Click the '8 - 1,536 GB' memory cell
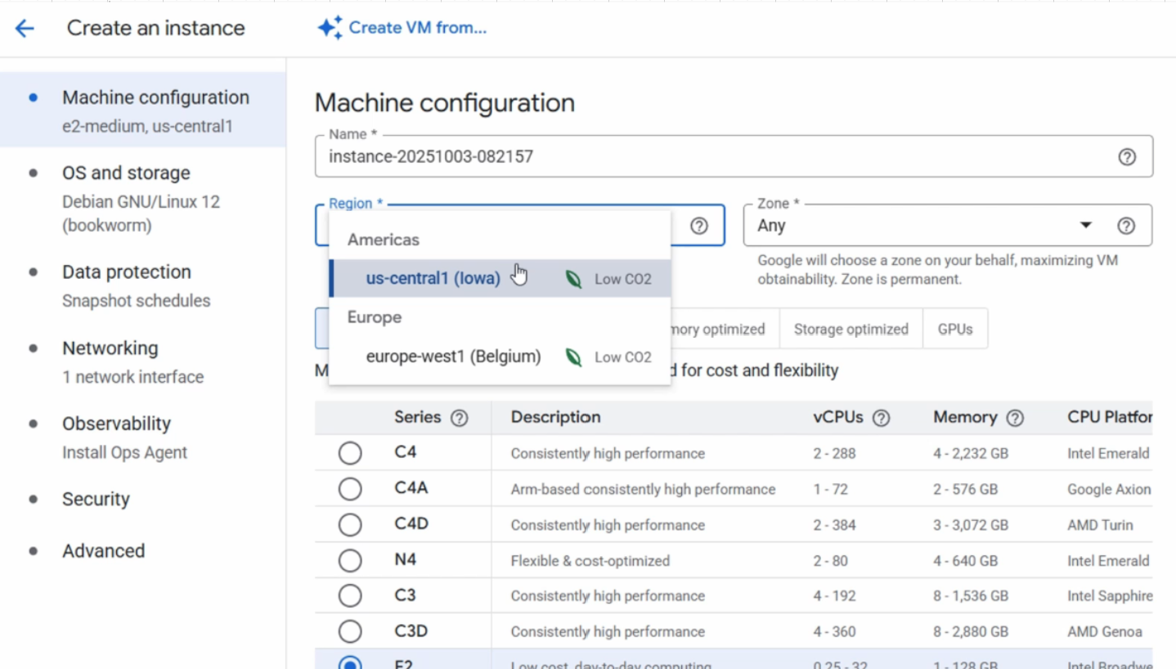This screenshot has height=669, width=1176. pyautogui.click(x=971, y=596)
